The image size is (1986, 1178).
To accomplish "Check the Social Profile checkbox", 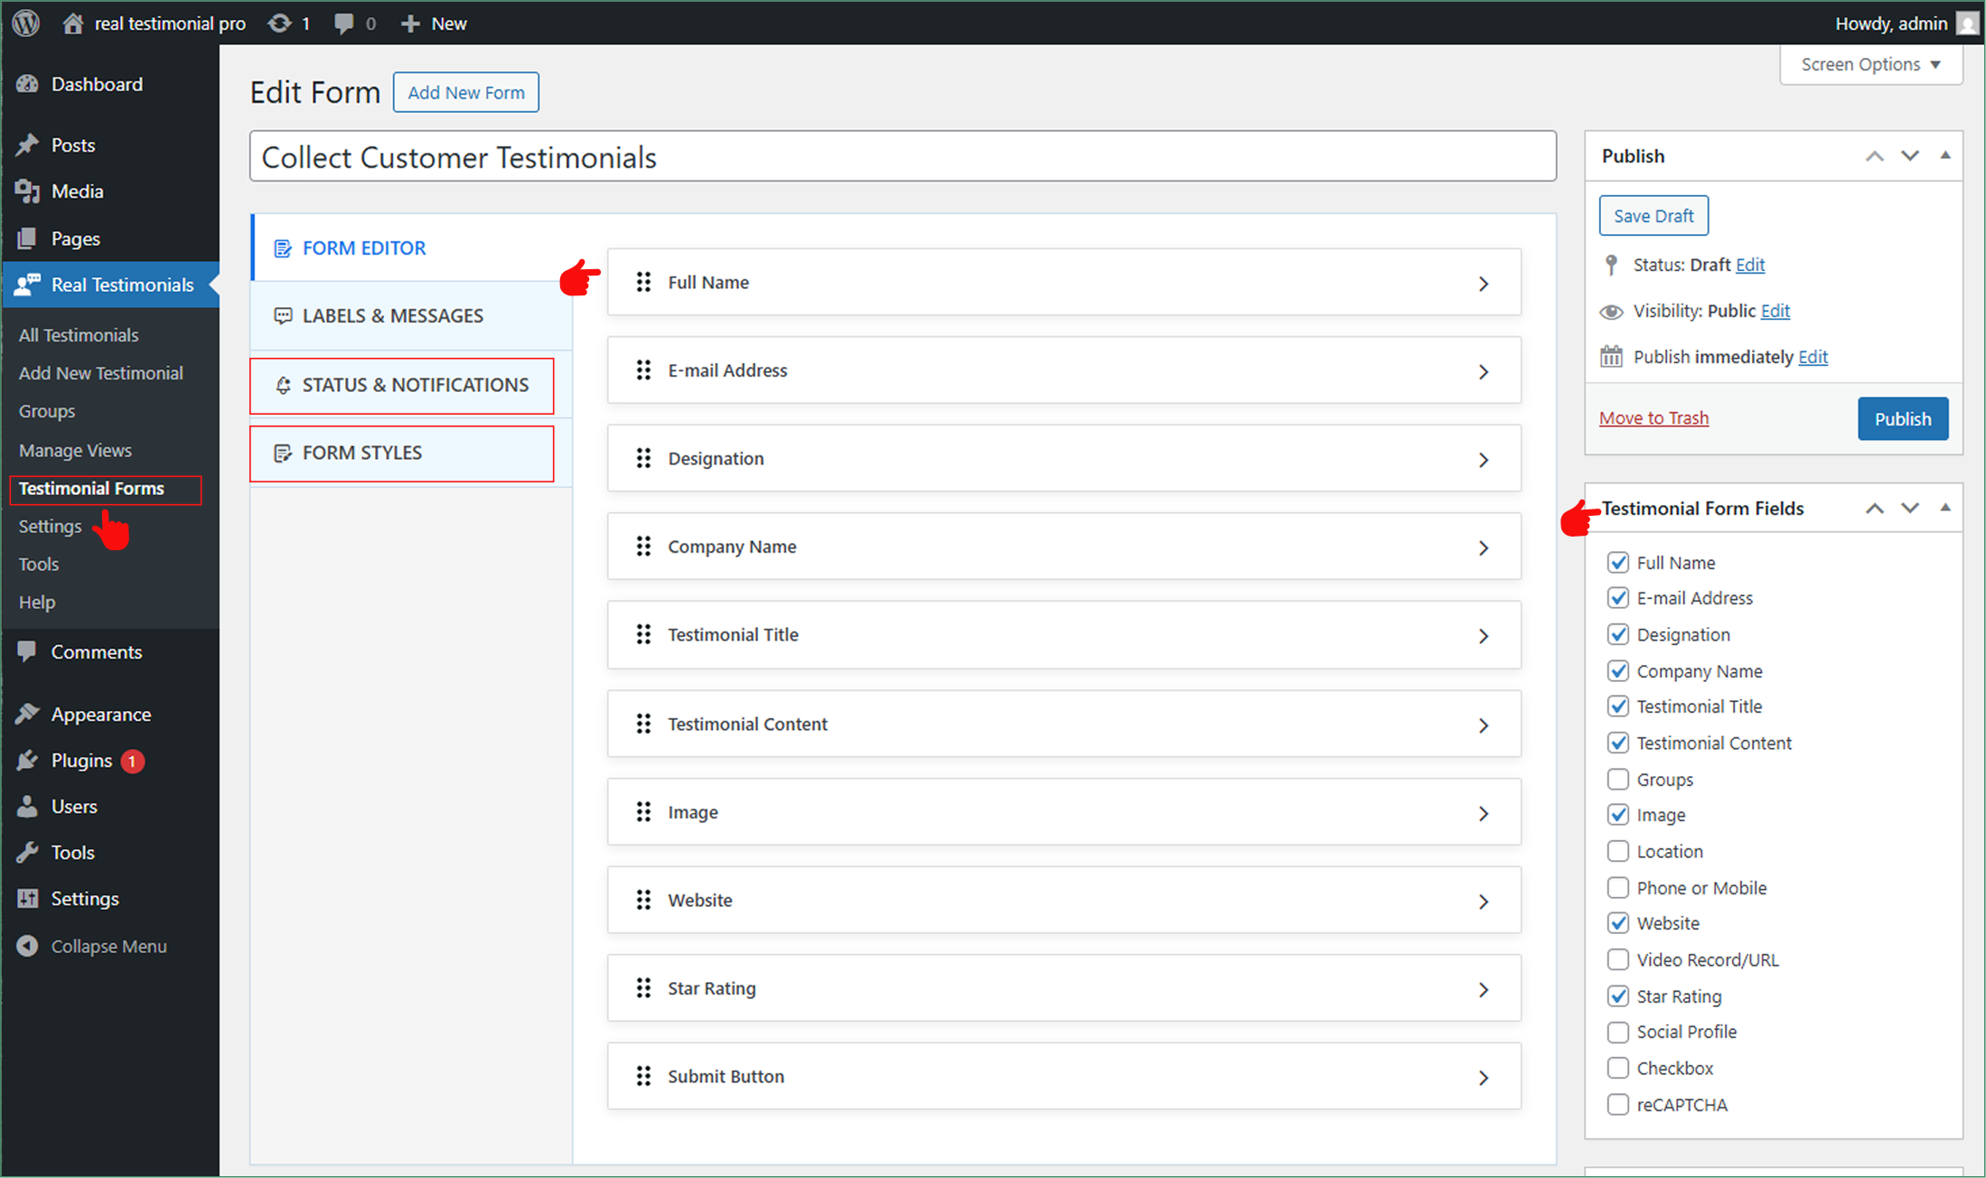I will 1618,1032.
